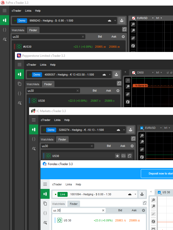The height and width of the screenshot is (230, 173).
Task: Expand EURUSD symbol dropdown in IC Markets chart
Action: [161, 128]
